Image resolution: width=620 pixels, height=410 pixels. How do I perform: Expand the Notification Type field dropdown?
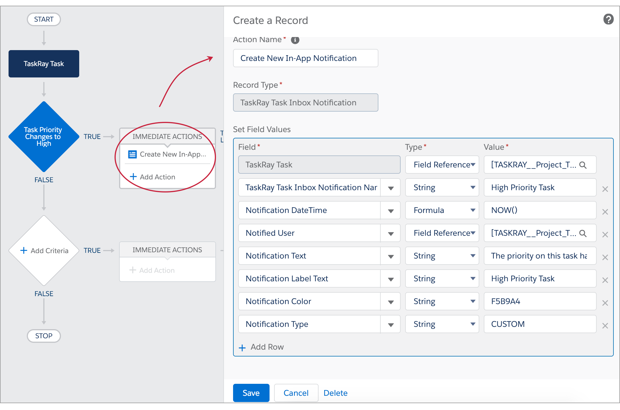click(x=391, y=325)
